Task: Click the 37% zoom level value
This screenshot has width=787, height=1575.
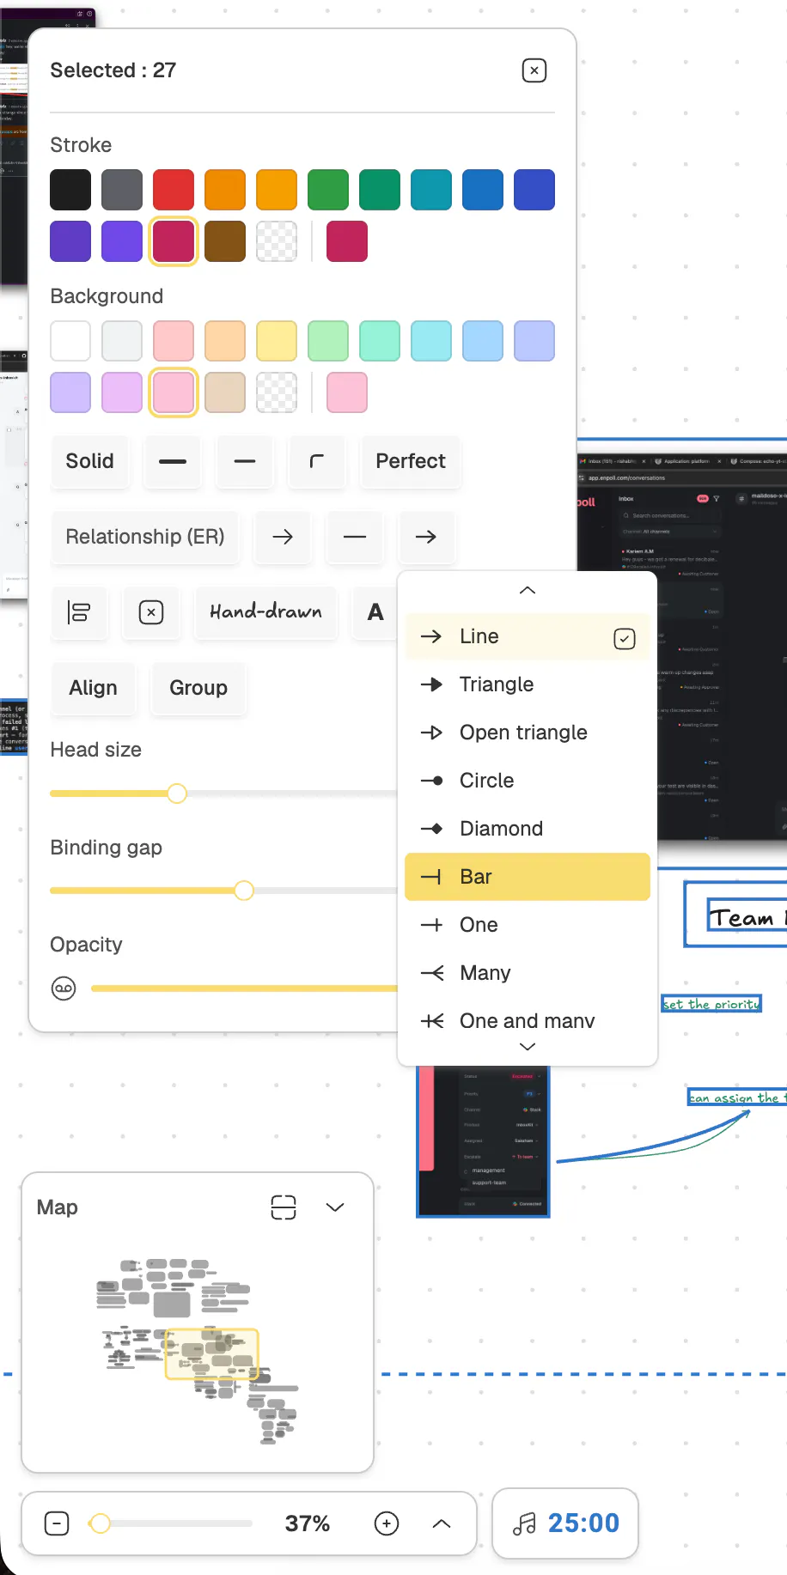Action: click(308, 1523)
